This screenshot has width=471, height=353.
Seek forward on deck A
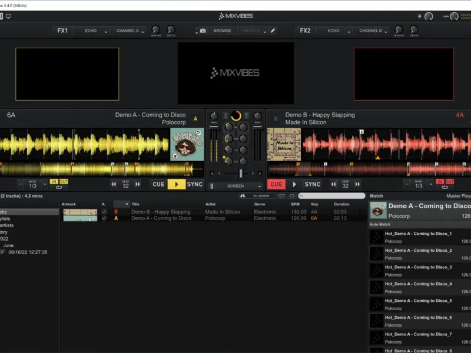click(x=138, y=184)
